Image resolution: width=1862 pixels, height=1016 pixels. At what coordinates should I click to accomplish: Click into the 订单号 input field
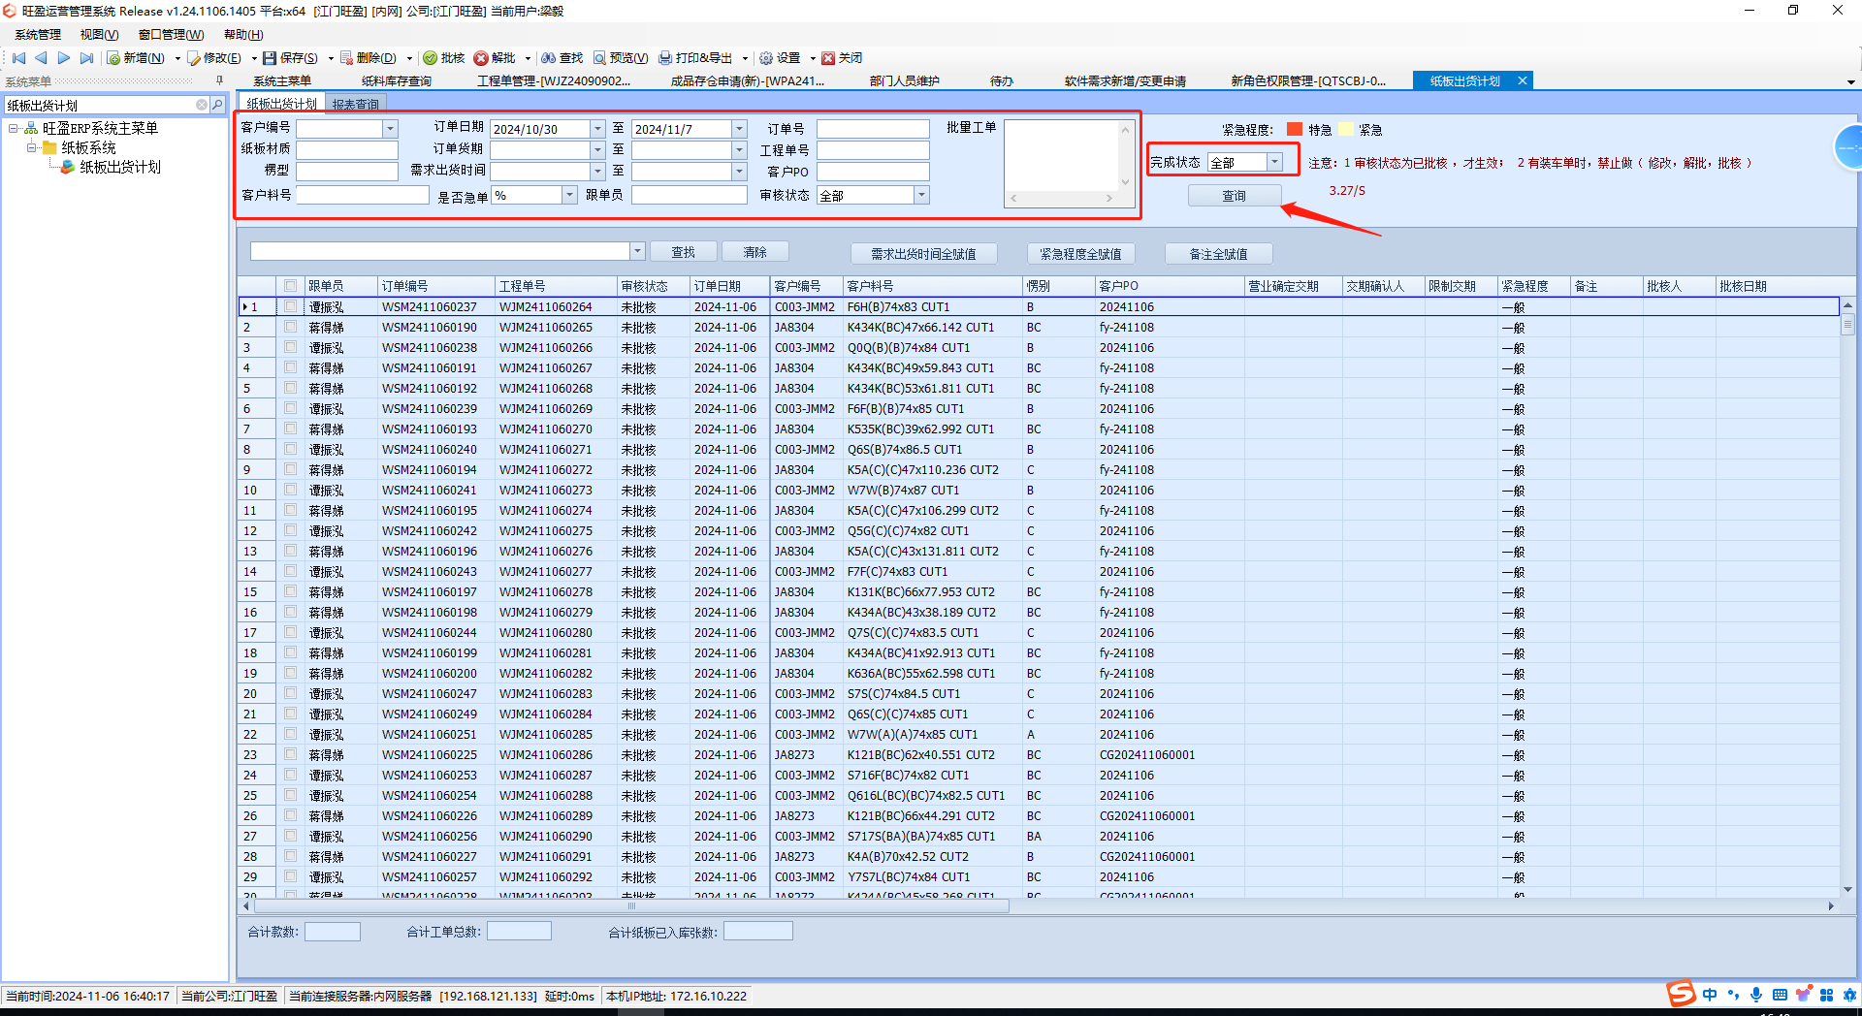tap(873, 129)
